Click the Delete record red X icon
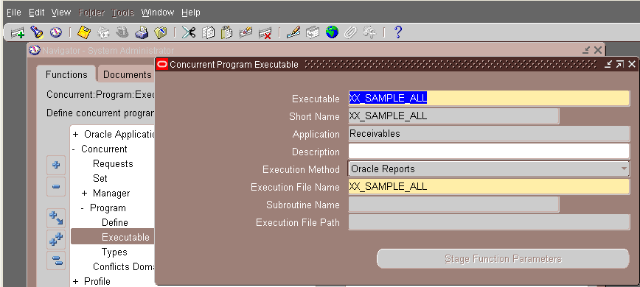Screen dimensions: 640x287 [x=265, y=32]
